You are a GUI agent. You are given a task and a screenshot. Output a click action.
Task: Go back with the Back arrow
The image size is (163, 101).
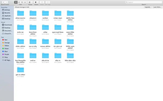[4, 2]
